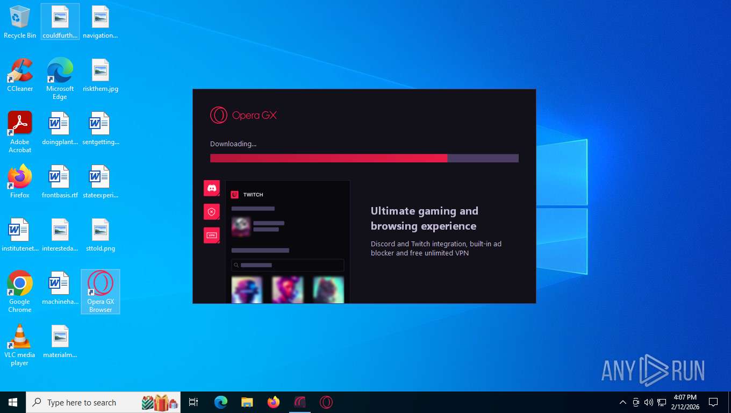Viewport: 731px width, 413px height.
Task: Select the riskthem.jpg file icon
Action: click(x=101, y=75)
